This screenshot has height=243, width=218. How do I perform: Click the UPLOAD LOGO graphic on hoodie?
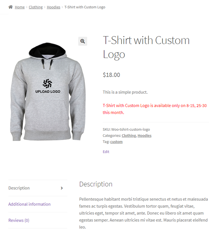[x=48, y=86]
